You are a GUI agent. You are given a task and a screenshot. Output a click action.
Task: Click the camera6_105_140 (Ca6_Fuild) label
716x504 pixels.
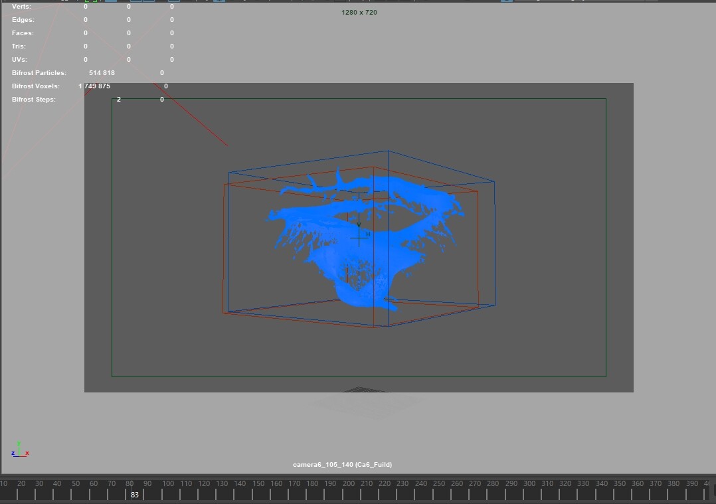[x=343, y=464]
